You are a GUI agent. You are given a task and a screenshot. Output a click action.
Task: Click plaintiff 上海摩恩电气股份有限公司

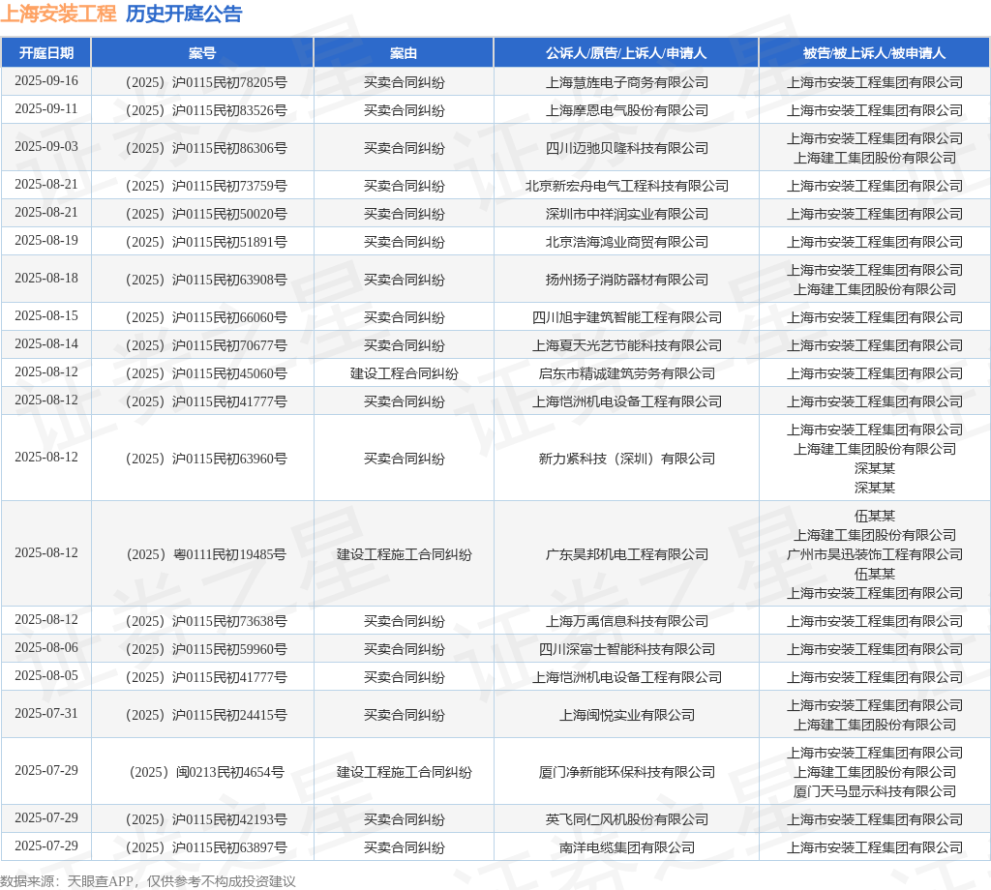pos(626,110)
